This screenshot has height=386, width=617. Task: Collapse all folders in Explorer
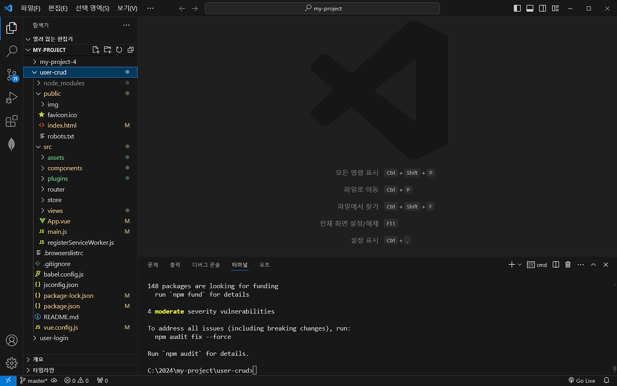click(x=130, y=50)
